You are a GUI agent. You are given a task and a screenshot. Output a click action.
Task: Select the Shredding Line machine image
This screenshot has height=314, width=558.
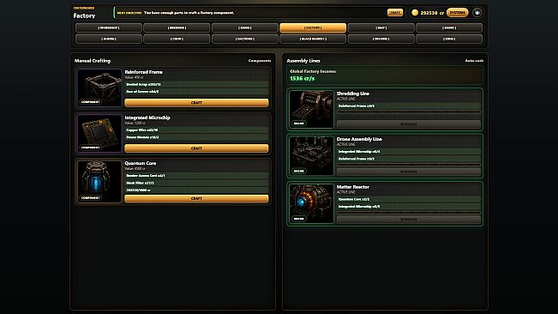point(311,109)
